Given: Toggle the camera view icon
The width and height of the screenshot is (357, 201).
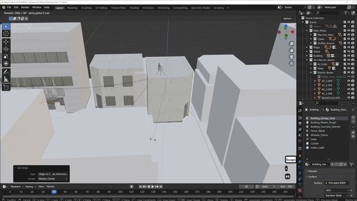Looking at the screenshot, I should click(x=291, y=57).
